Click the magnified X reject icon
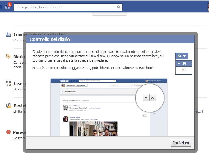209x156 pixels. [x=152, y=97]
